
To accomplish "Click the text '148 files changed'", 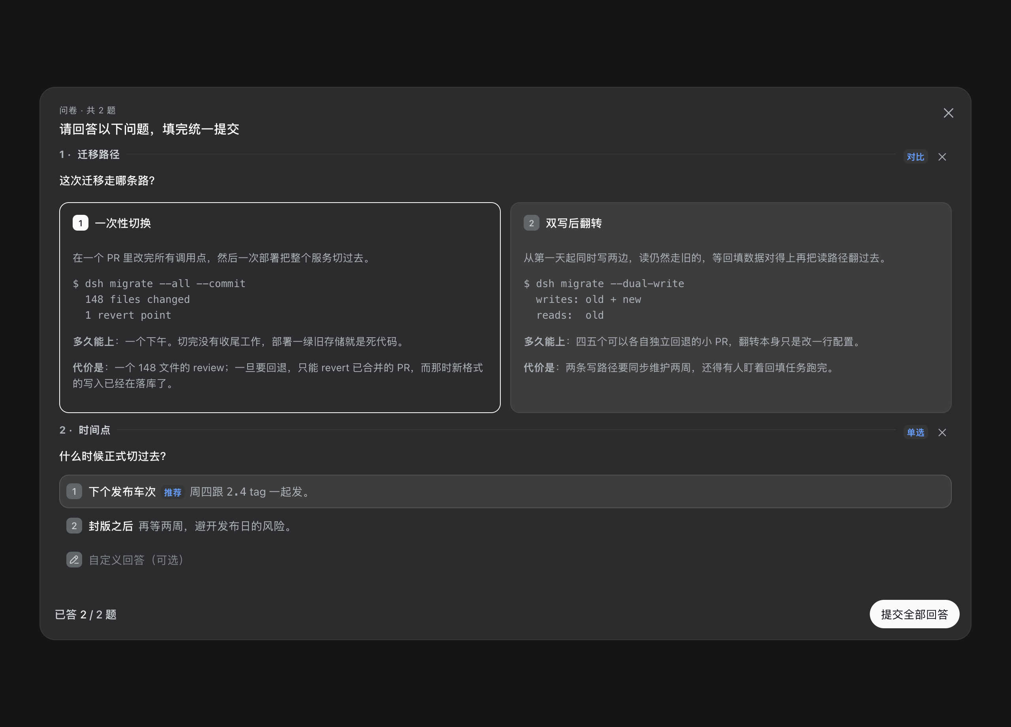I will coord(137,300).
